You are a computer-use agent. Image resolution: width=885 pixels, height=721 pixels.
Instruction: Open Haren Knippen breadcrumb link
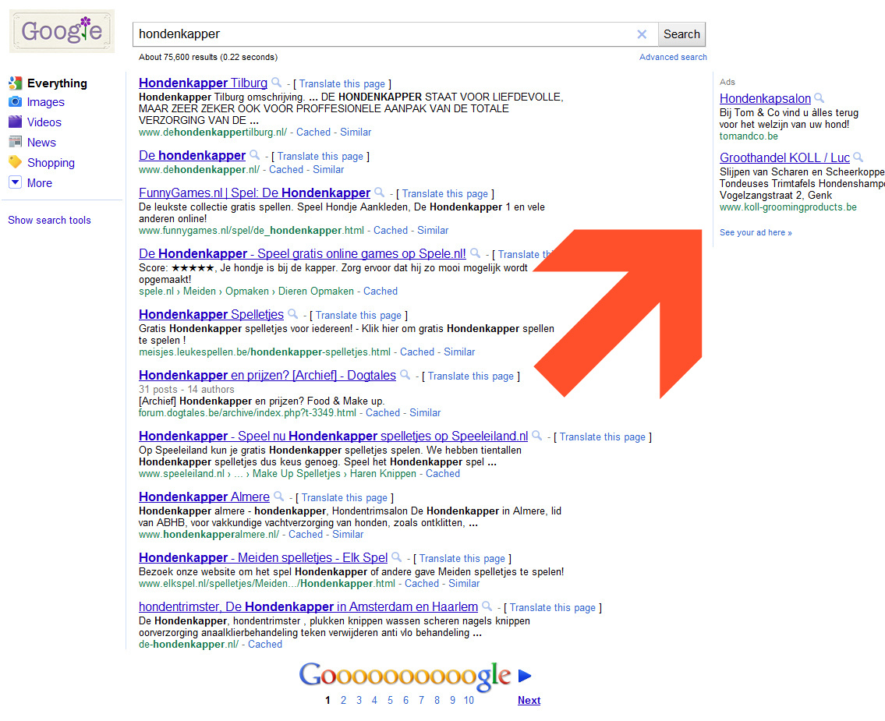pyautogui.click(x=383, y=473)
